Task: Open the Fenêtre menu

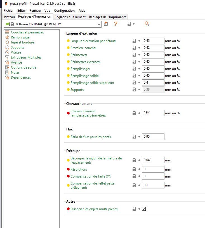Action: [35, 11]
